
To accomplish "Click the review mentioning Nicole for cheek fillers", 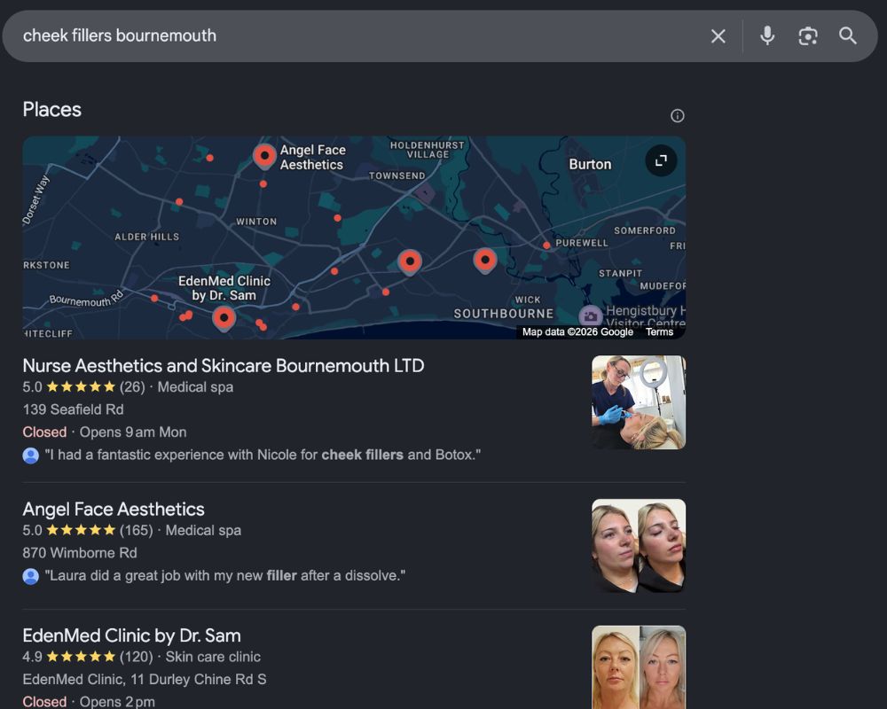I will tap(263, 455).
